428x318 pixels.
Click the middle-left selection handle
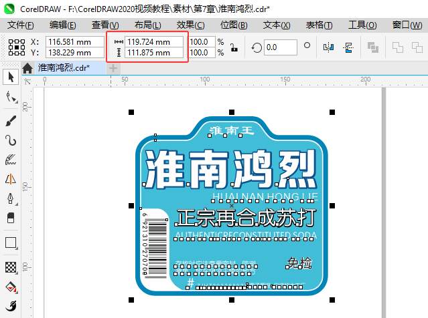(x=131, y=206)
